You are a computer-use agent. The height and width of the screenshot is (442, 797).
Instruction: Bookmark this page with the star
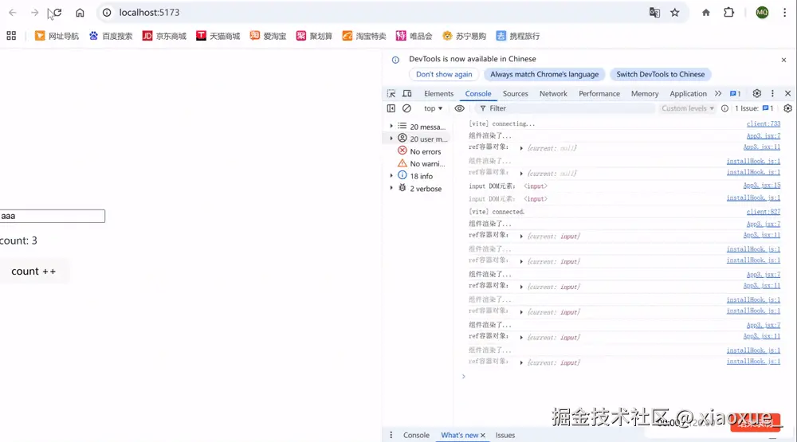[674, 13]
